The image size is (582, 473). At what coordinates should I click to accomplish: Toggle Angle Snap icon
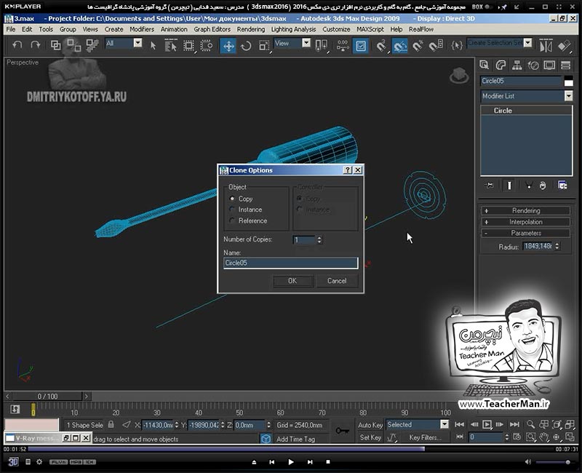pos(399,46)
